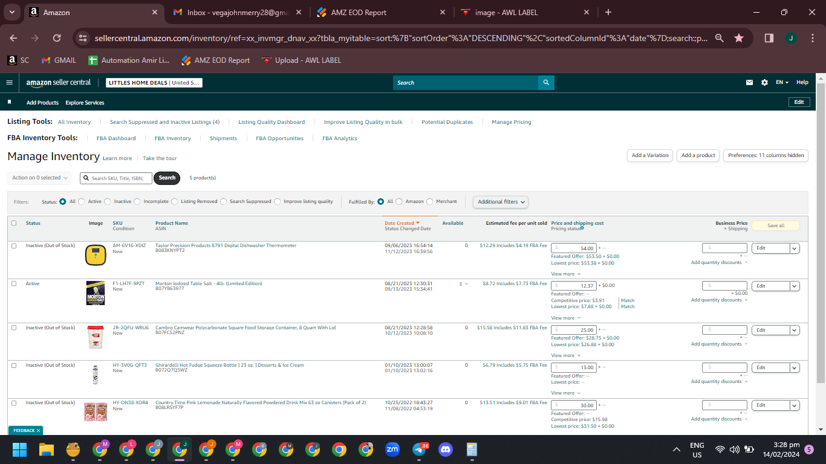Viewport: 826px width, 464px height.
Task: Open Telegram from the taskbar
Action: click(419, 449)
